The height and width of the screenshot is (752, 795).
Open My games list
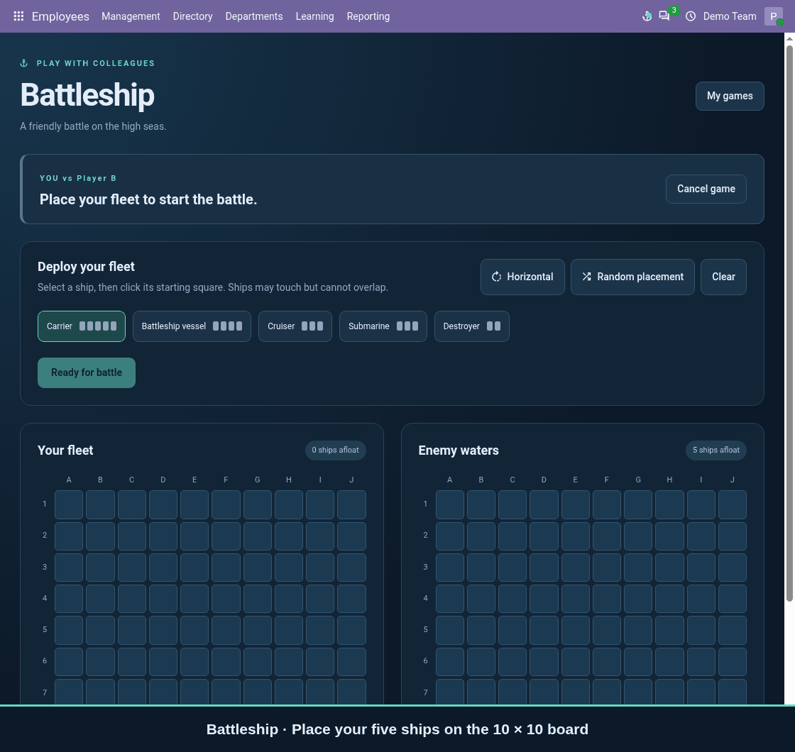(x=730, y=96)
